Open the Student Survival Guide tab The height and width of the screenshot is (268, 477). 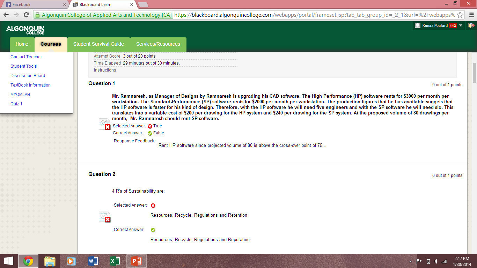(98, 44)
